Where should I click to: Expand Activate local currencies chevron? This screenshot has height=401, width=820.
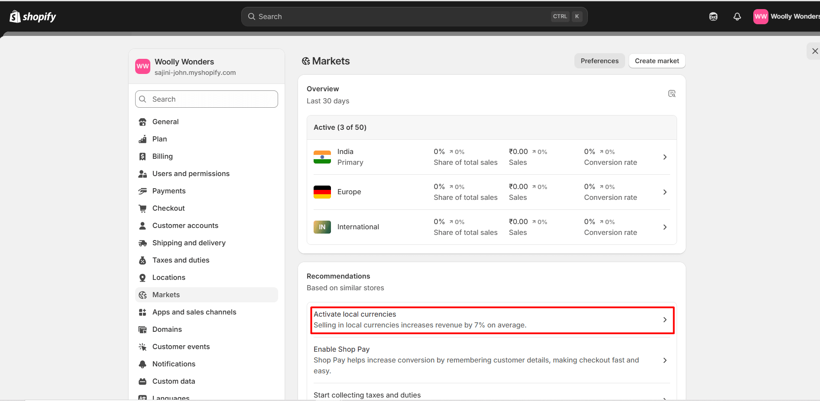click(x=665, y=320)
